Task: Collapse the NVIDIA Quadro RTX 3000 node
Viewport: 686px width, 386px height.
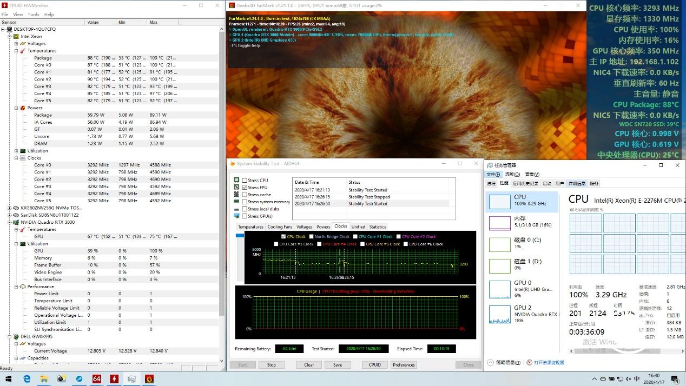Action: (x=9, y=222)
